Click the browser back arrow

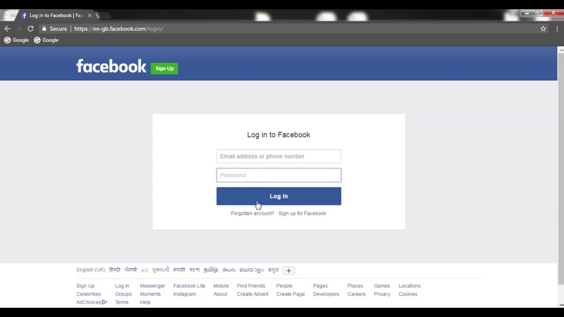(x=7, y=29)
